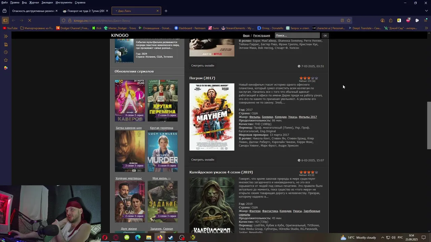Toggle reader view in address bar
431x242 pixels.
coord(342,21)
